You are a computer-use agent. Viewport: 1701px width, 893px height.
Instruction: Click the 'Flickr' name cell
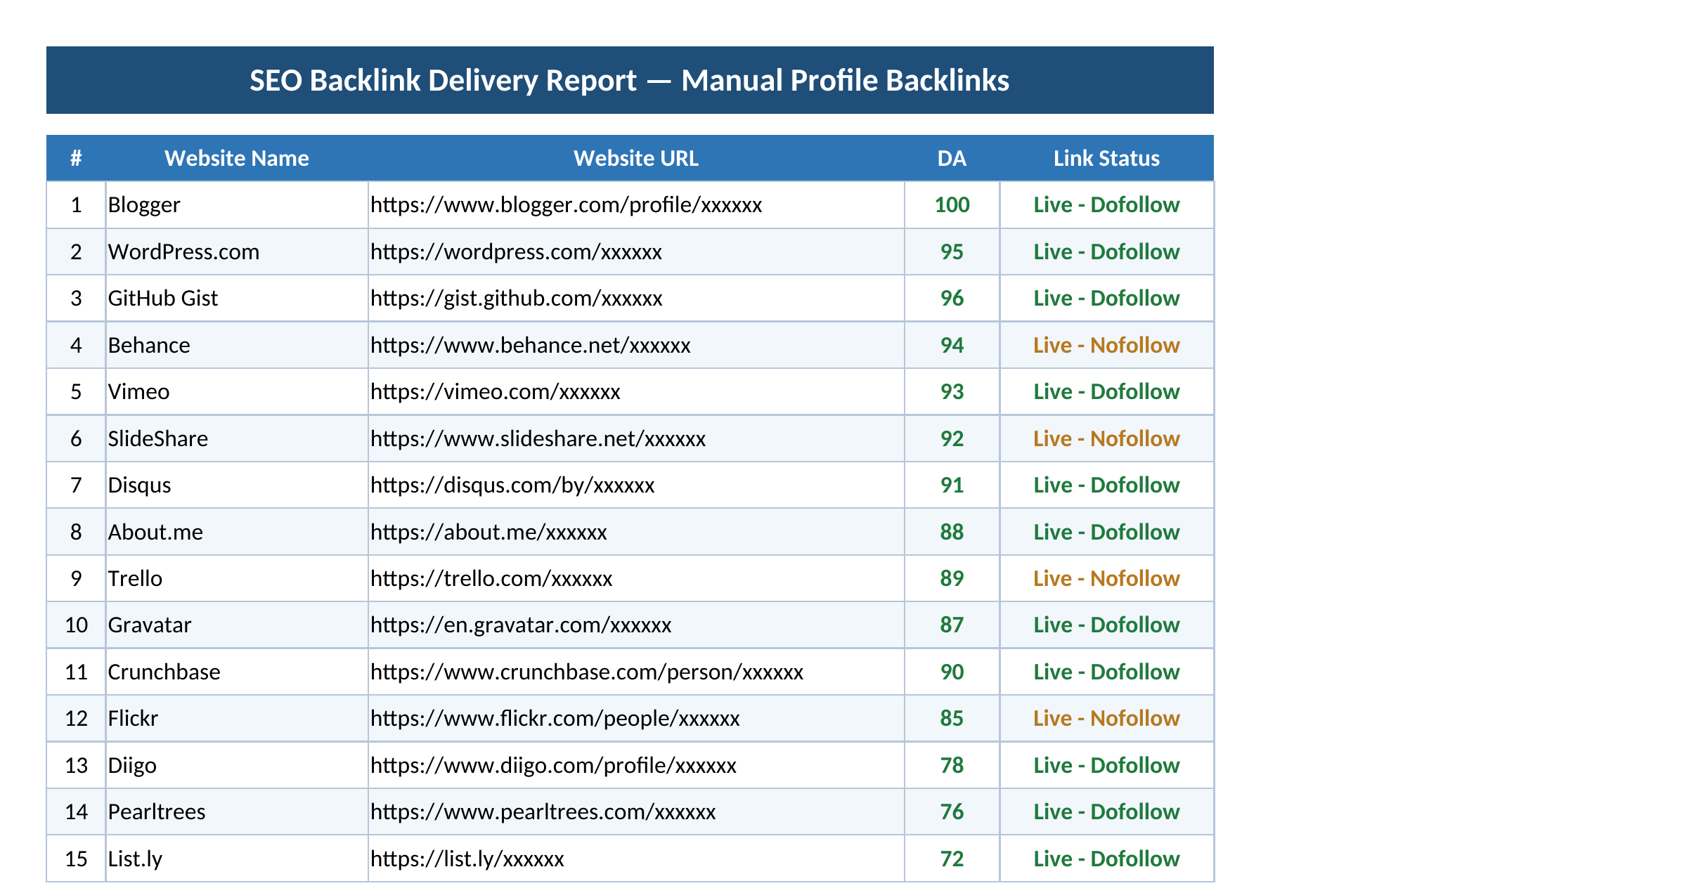point(237,718)
